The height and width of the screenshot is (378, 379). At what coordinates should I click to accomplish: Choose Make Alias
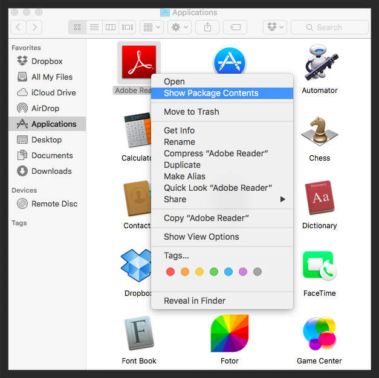point(222,176)
